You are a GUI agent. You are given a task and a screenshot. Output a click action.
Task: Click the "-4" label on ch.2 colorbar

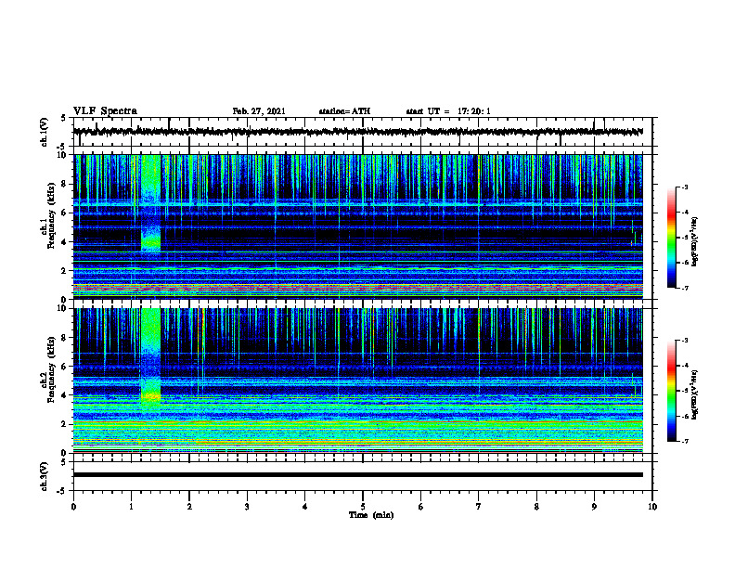coord(684,366)
